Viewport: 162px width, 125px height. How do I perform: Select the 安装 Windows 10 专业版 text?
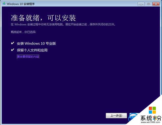pyautogui.click(x=36, y=44)
